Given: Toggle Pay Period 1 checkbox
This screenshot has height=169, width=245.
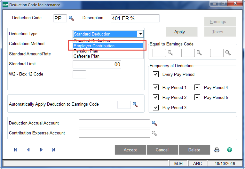Looking at the screenshot, I should (156, 87).
